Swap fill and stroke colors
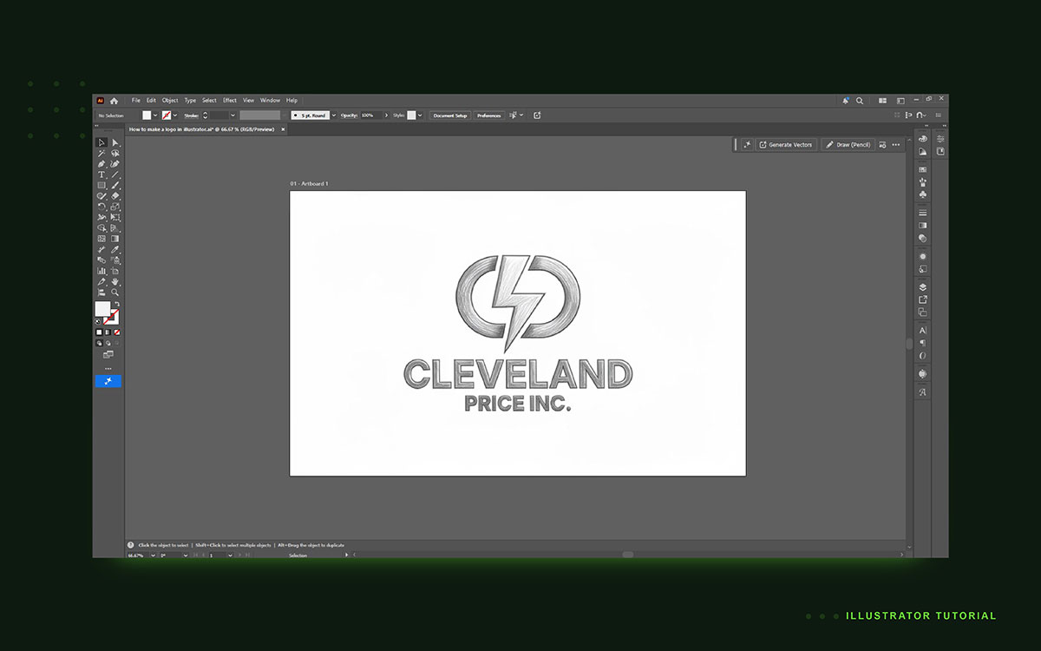The width and height of the screenshot is (1041, 651). (x=117, y=304)
